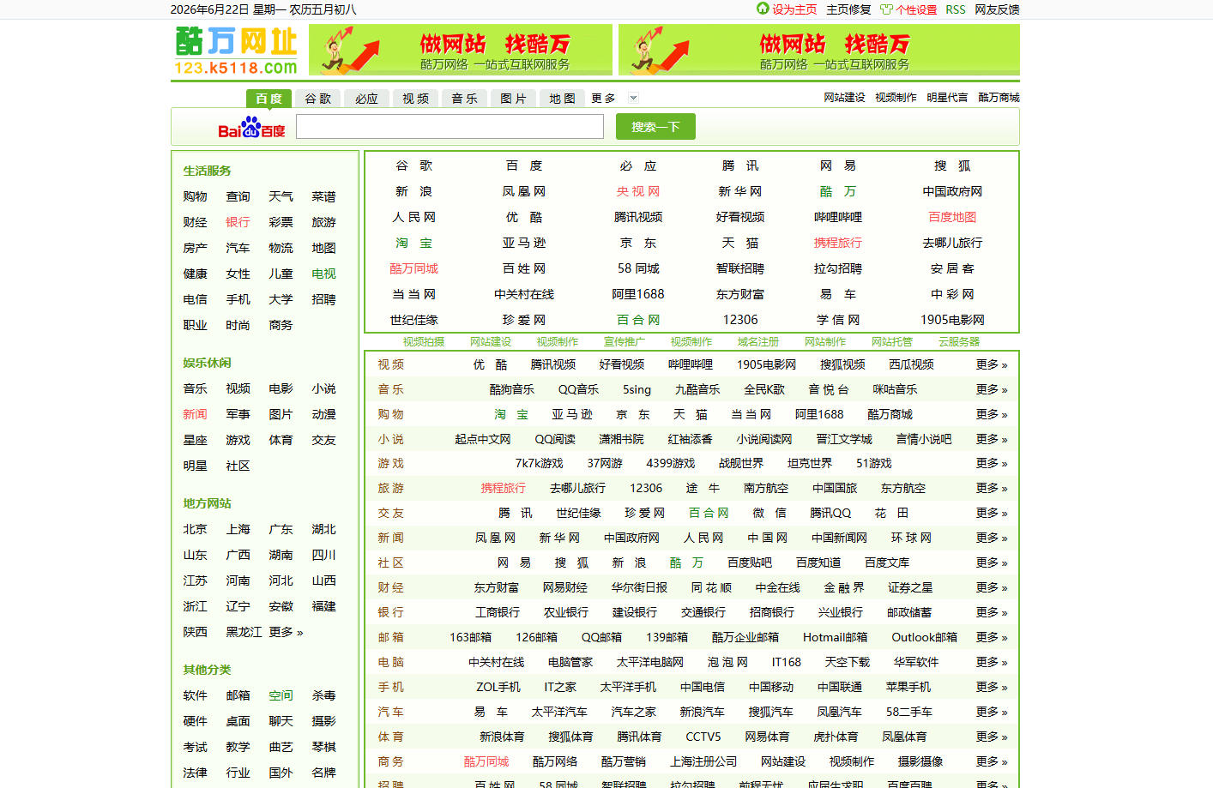Open 苹果手机 link in 手机 row
Screen dimensions: 1213x788
point(909,687)
